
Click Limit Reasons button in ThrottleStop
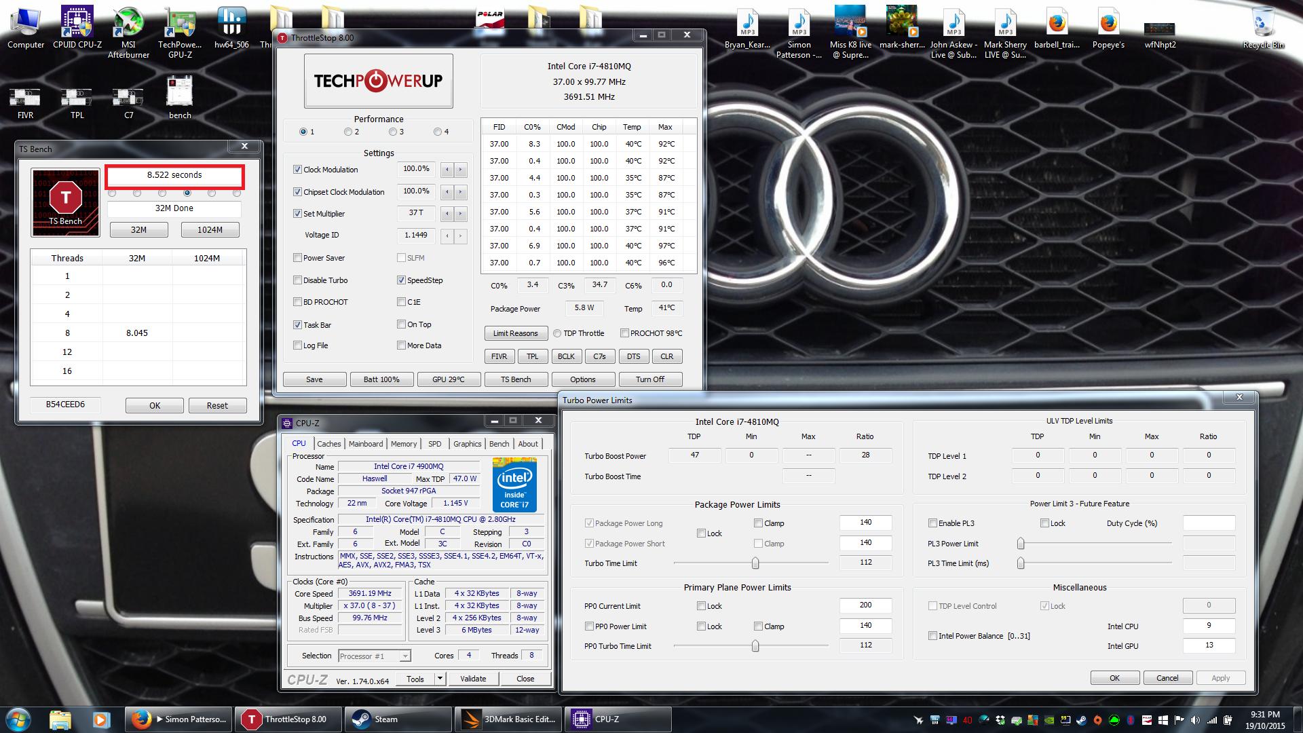(x=515, y=333)
